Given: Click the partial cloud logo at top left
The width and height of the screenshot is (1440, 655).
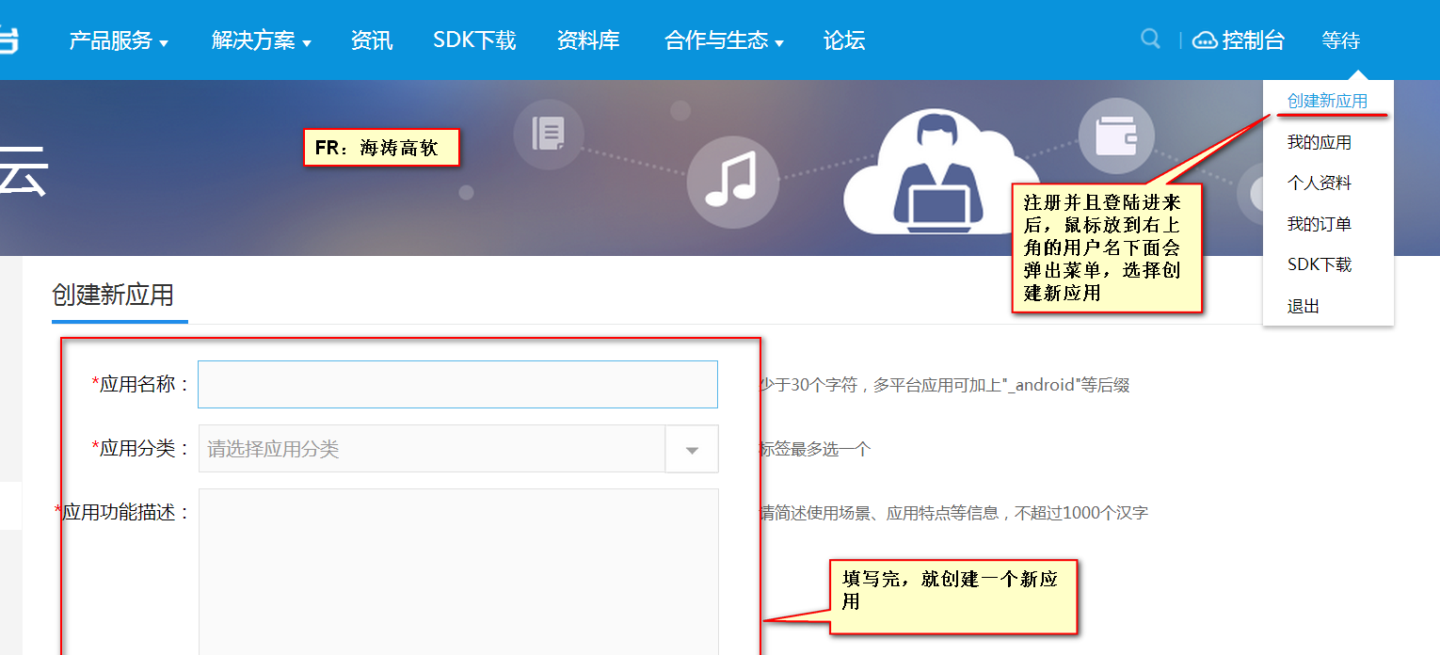Looking at the screenshot, I should 9,40.
